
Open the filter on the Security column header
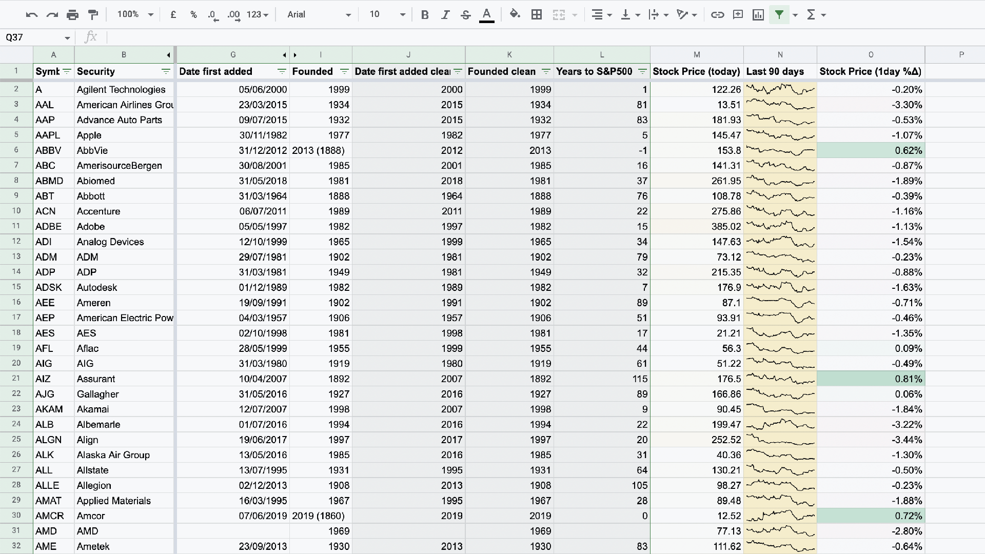pyautogui.click(x=166, y=71)
